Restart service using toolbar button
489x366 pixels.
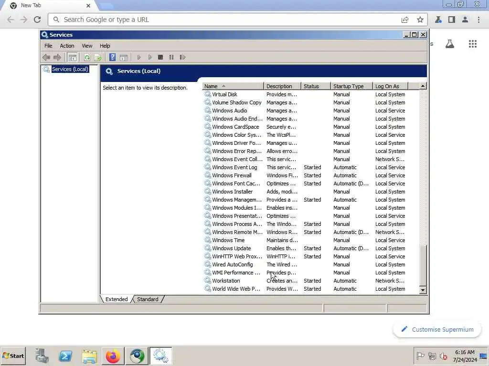pos(183,57)
